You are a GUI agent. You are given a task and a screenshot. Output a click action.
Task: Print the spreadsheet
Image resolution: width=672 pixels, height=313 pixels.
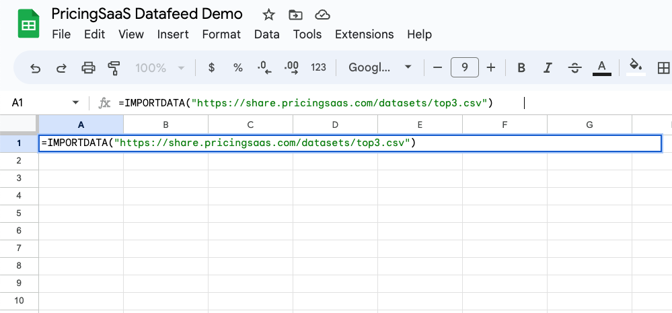point(88,68)
